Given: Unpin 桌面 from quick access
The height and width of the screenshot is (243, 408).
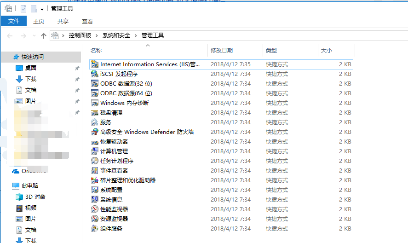Looking at the screenshot, I should pyautogui.click(x=77, y=68).
